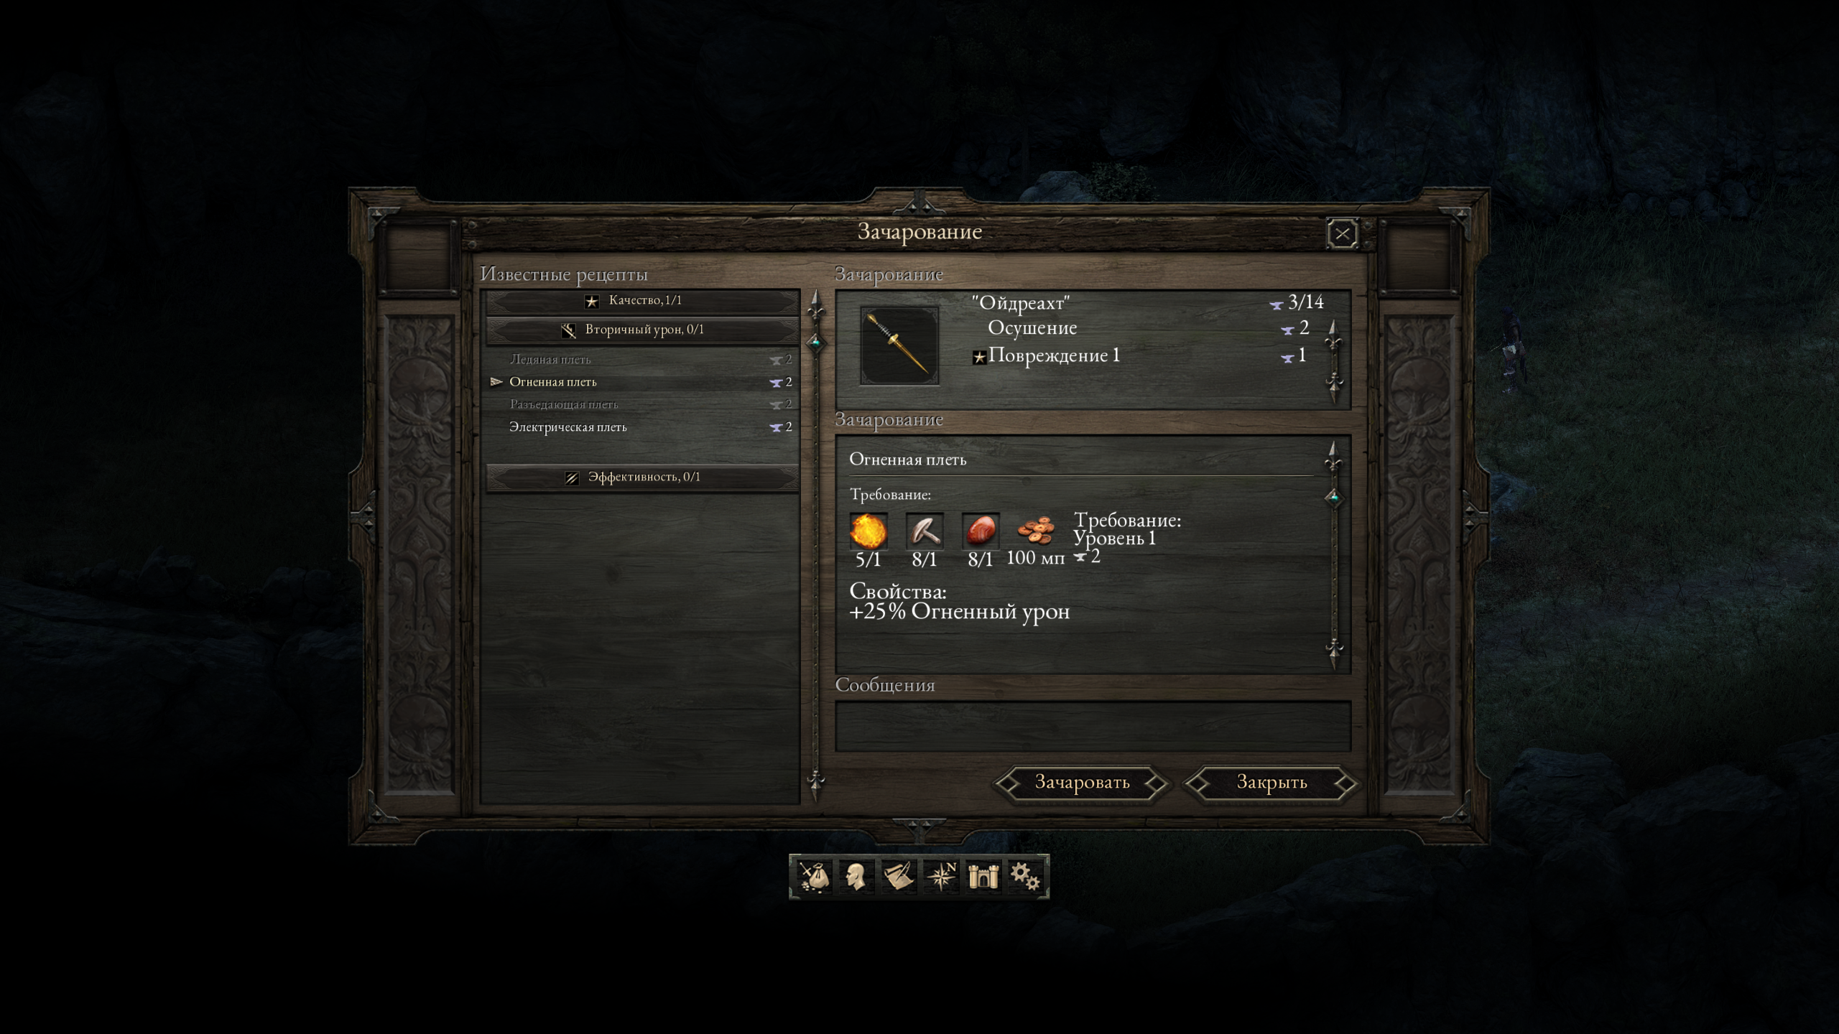Click the Ойдреахт dagger item thumbnail

click(x=899, y=345)
